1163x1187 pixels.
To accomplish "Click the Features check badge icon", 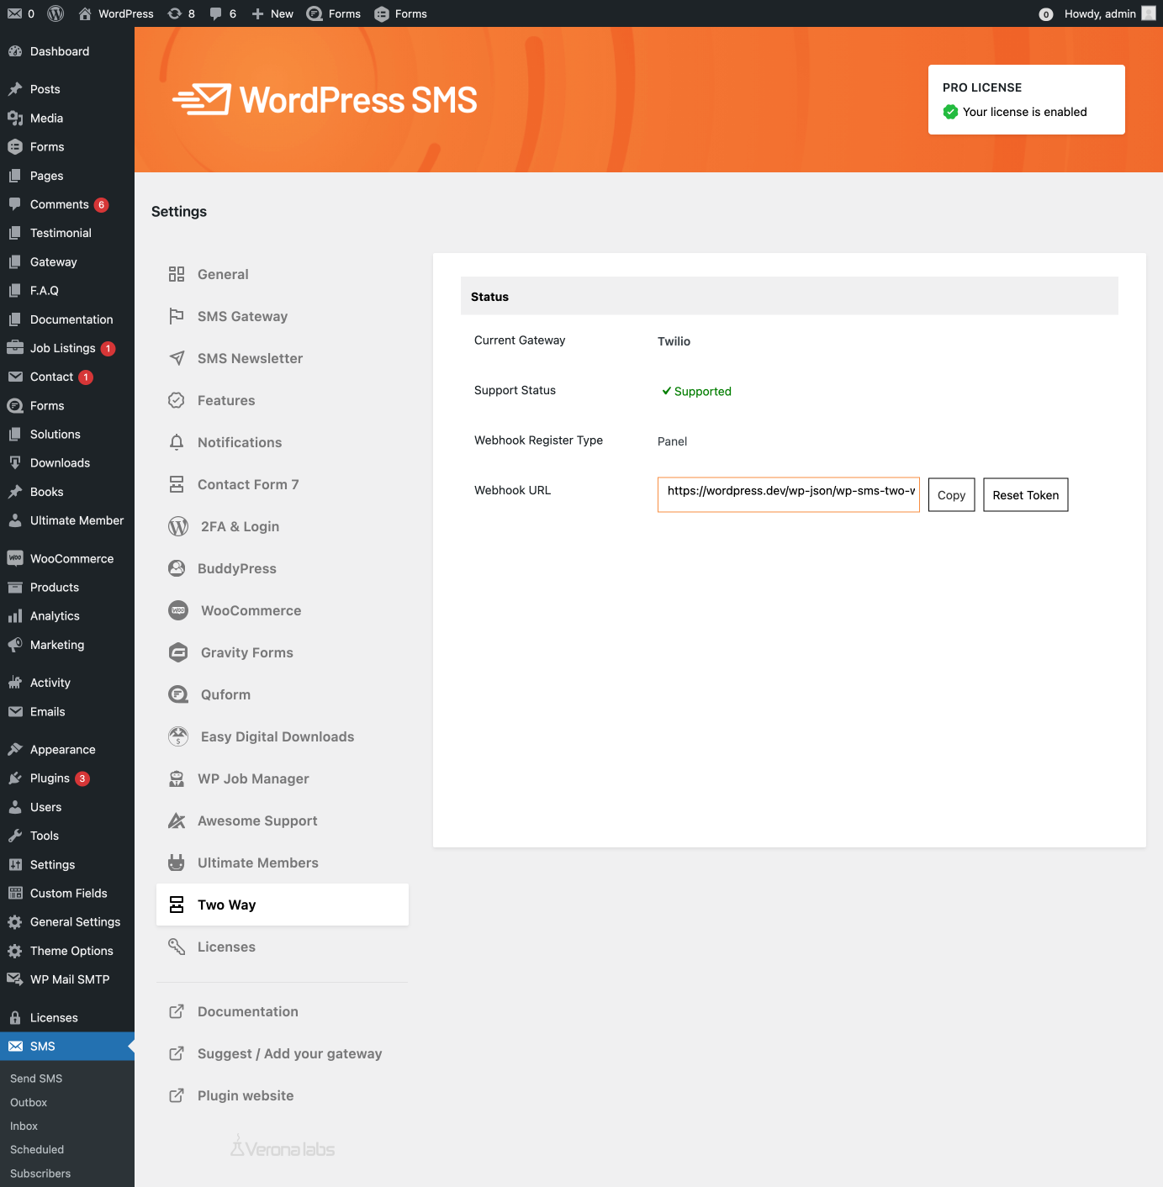I will click(177, 400).
